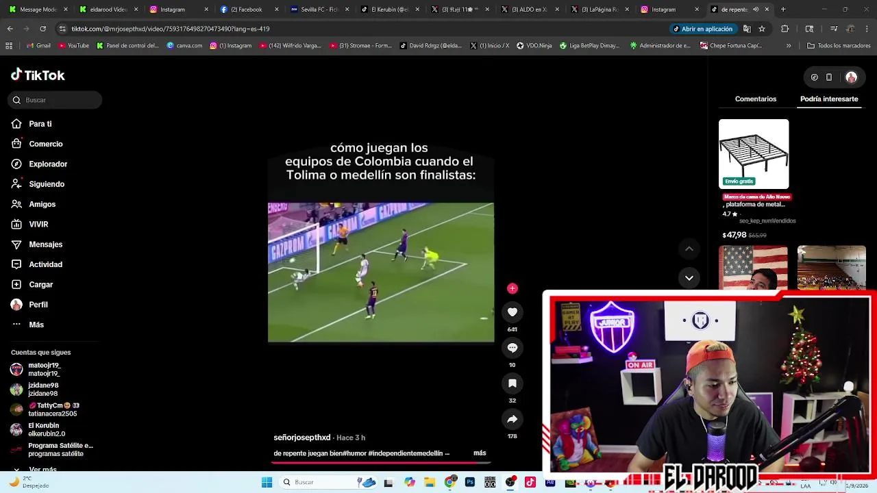Open TikTok header profile avatar
Screen dimensions: 877x493
(851, 77)
